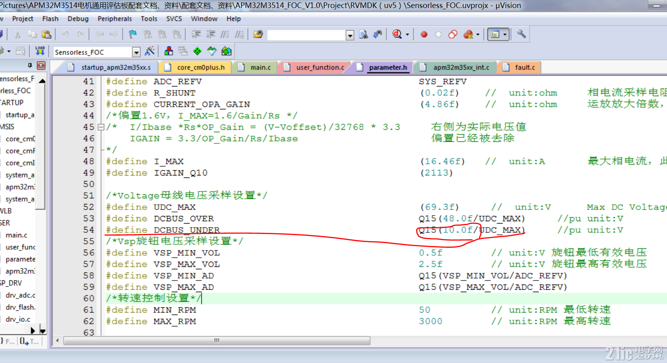Close the project panel with X
667x363 pixels.
[41, 65]
